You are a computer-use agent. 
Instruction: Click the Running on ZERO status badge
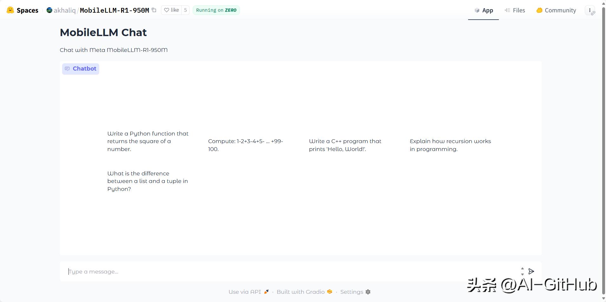(216, 10)
